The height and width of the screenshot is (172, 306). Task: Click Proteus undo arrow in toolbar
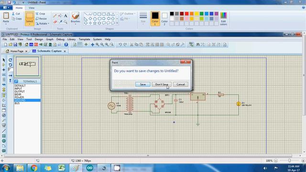point(120,44)
